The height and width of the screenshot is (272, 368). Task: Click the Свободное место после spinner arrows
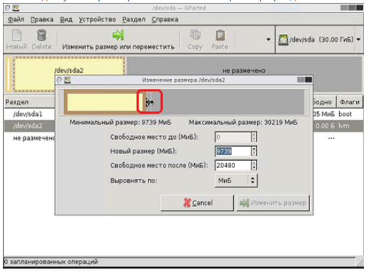tap(253, 165)
